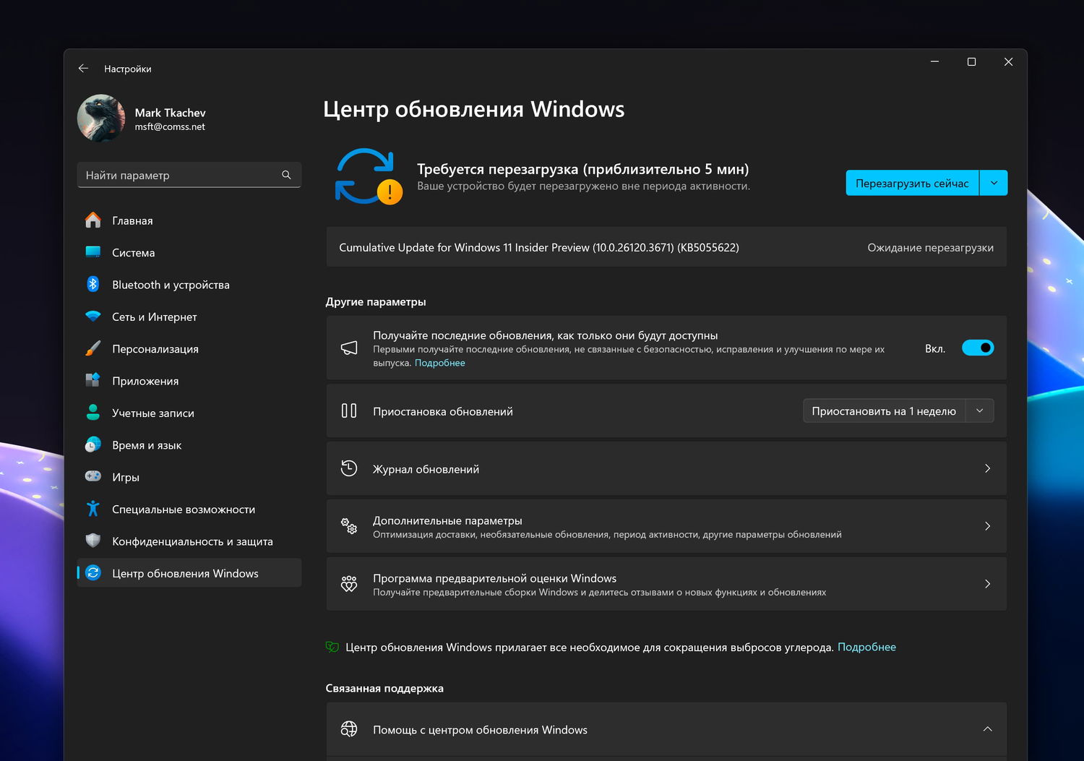Open dropdown arrow beside Перезагрузить сейчас
The image size is (1084, 761).
[x=994, y=184]
